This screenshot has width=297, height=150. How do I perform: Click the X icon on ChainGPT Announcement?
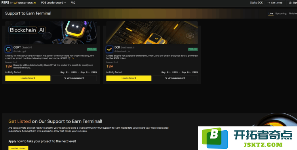(x=65, y=78)
